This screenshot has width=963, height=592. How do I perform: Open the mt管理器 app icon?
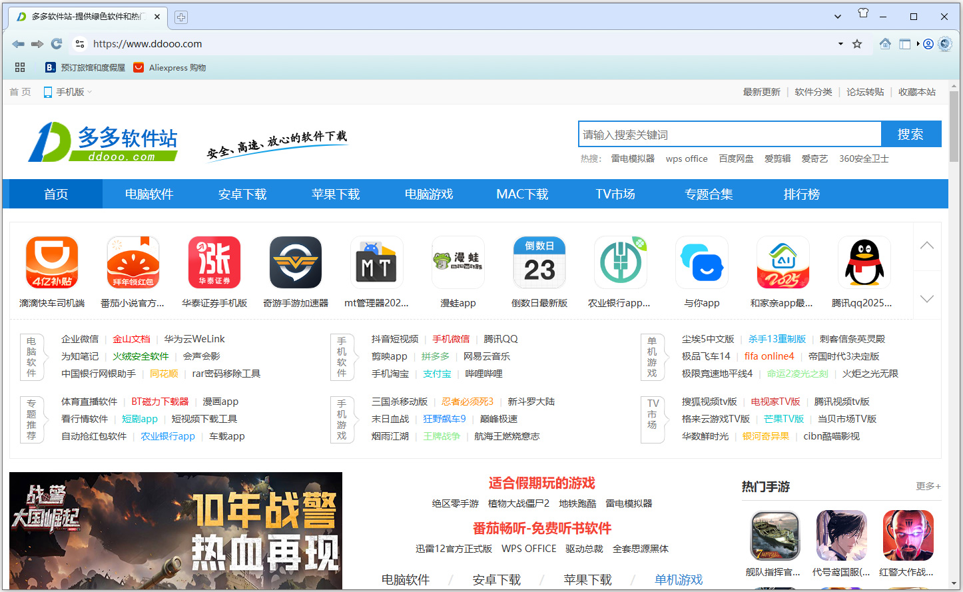click(376, 262)
